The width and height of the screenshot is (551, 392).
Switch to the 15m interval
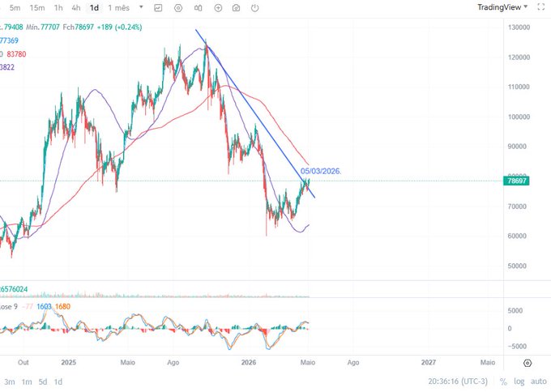[x=37, y=8]
